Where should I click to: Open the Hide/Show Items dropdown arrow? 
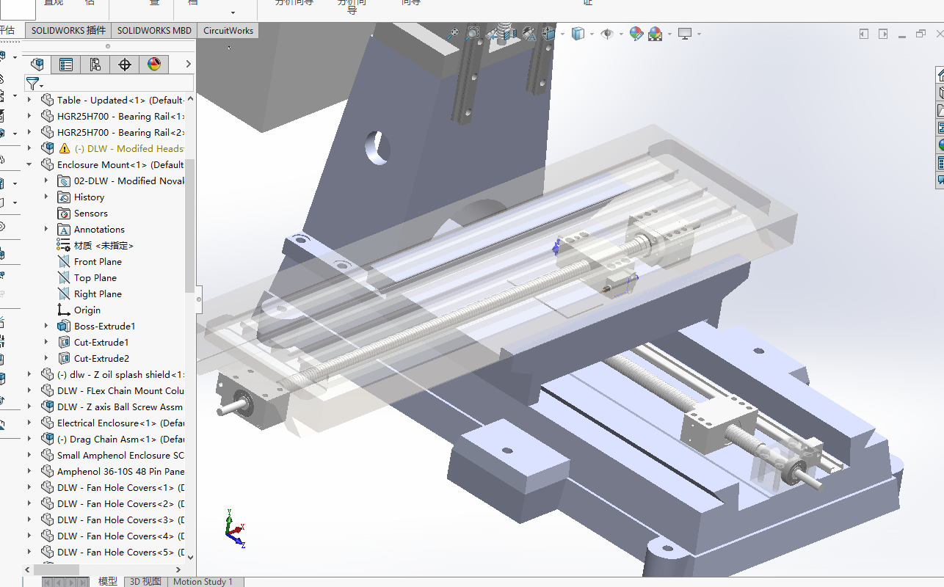pyautogui.click(x=621, y=34)
